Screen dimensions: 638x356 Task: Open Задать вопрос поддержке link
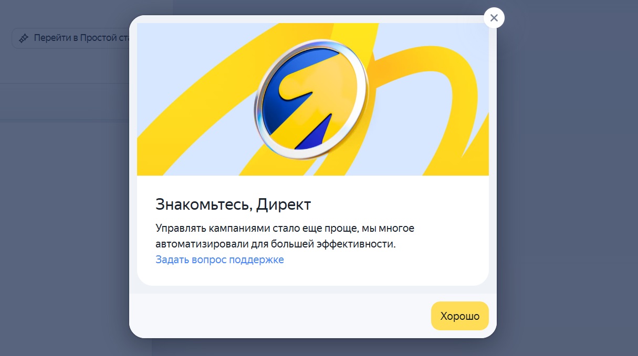pos(219,260)
